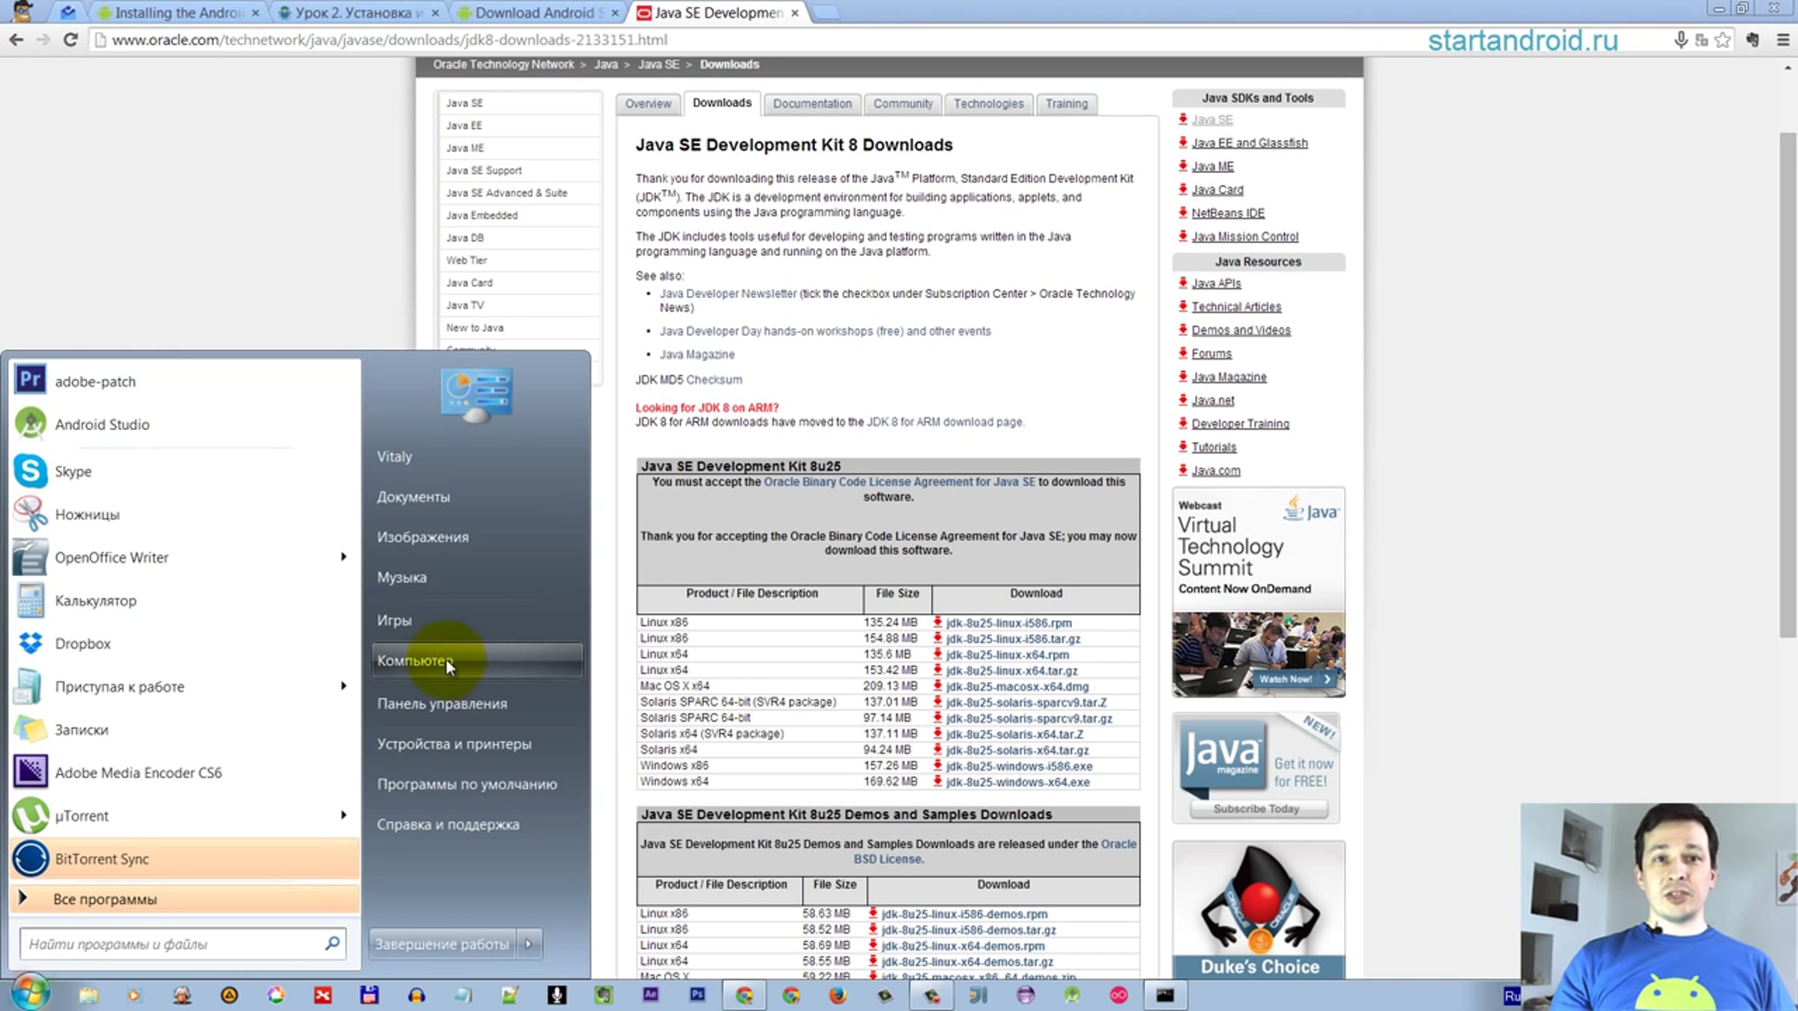
Task: Click voice search microphone in address bar
Action: [x=1680, y=40]
